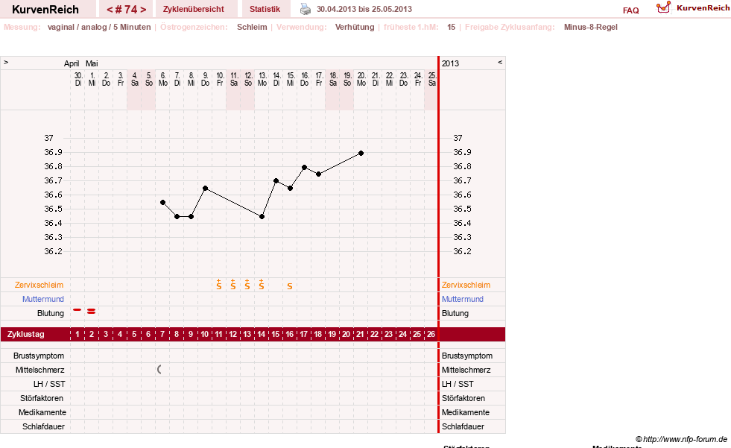Click the KurvenReich crown logo icon
Viewport: 731px width, 448px height.
[x=663, y=7]
